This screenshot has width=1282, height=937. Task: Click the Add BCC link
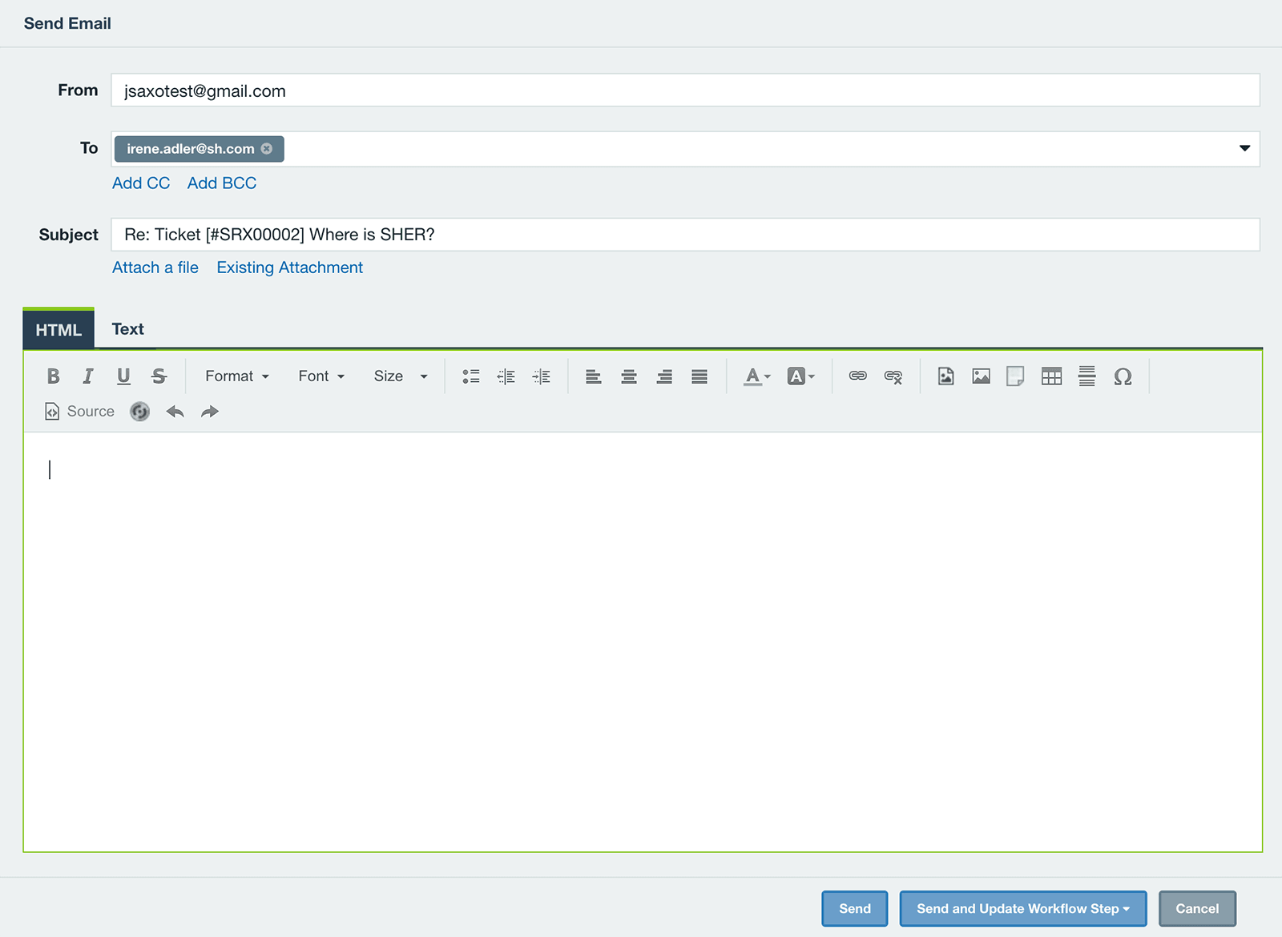coord(222,183)
